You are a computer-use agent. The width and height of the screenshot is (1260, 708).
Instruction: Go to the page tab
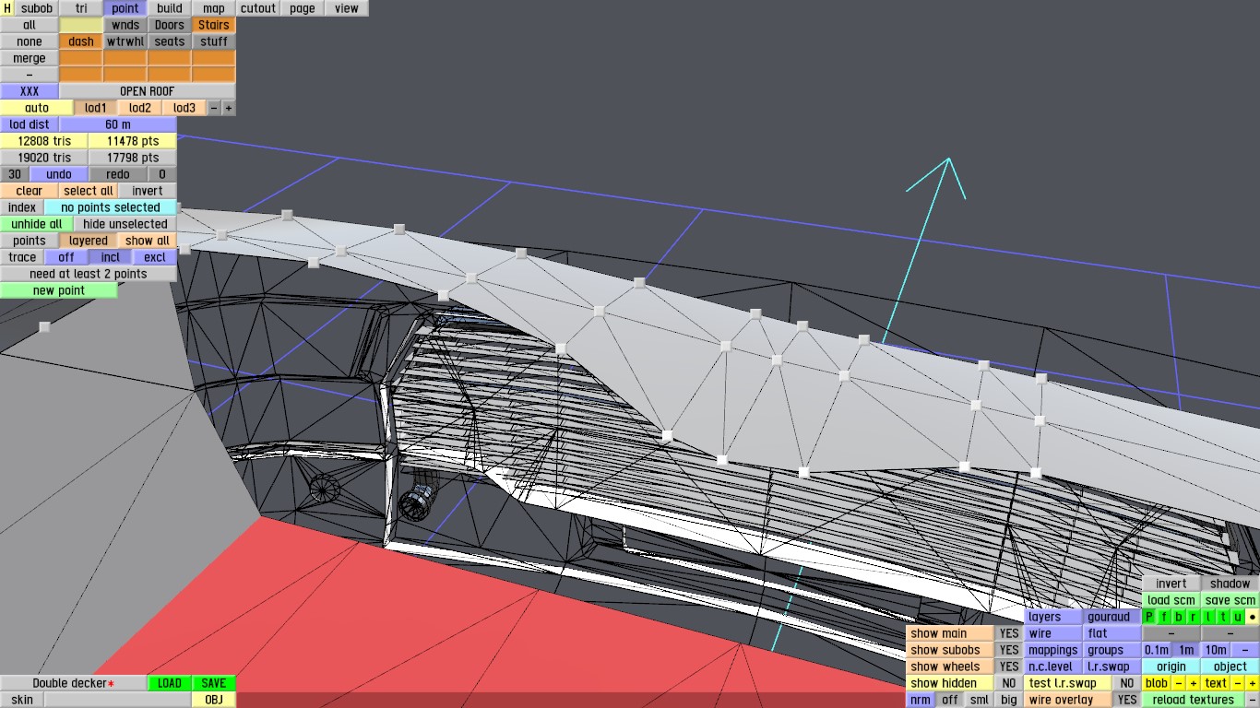tap(303, 8)
